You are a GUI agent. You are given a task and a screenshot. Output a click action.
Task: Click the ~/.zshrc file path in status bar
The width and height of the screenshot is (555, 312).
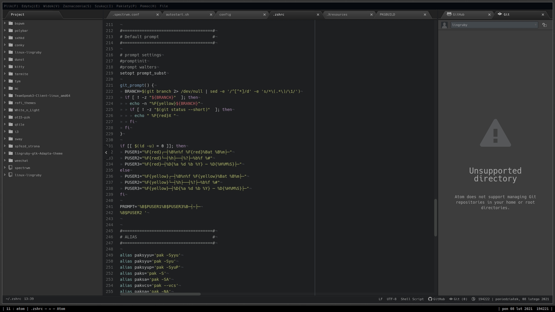[x=13, y=299]
